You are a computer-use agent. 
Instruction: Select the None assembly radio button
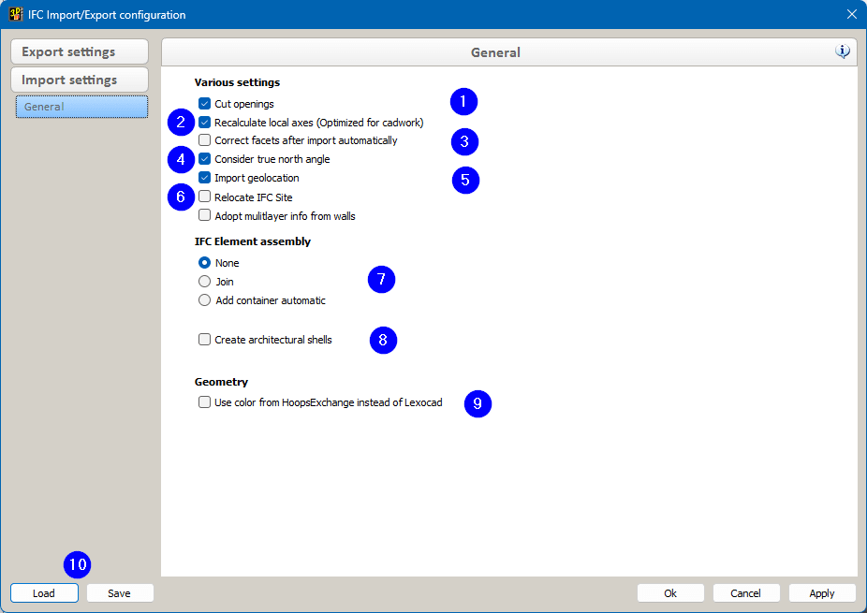click(204, 263)
